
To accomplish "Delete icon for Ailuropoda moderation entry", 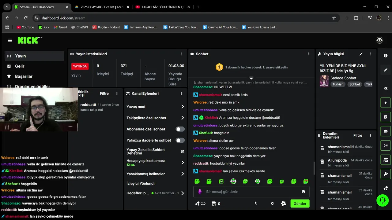I will click(x=322, y=162).
